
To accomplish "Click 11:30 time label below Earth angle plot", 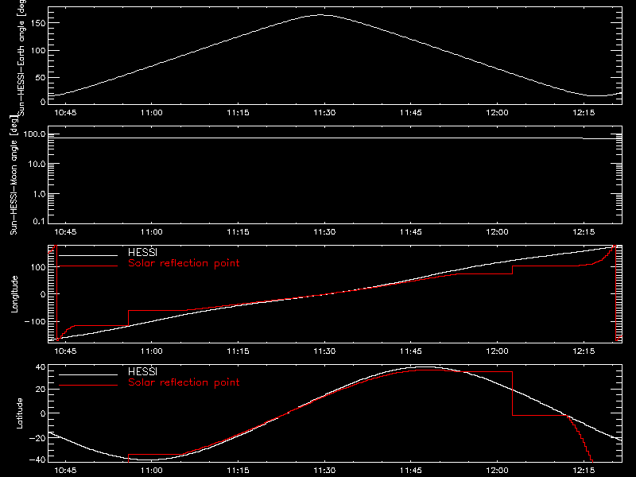I will tap(324, 113).
